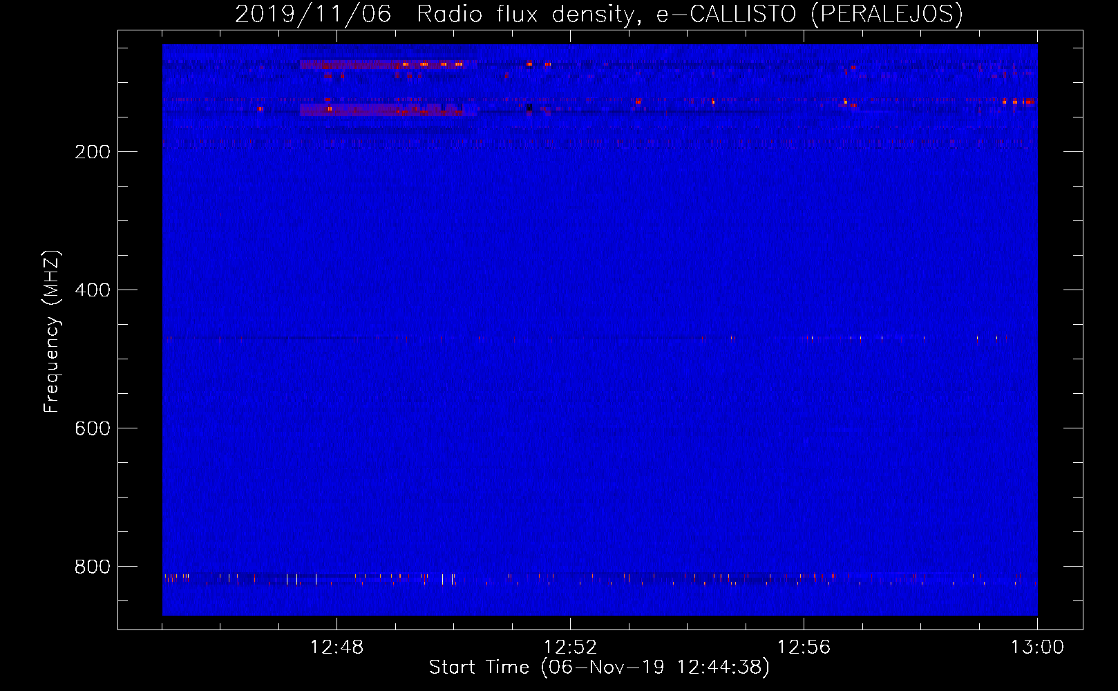Click the 12:56 time tick label

pyautogui.click(x=804, y=647)
